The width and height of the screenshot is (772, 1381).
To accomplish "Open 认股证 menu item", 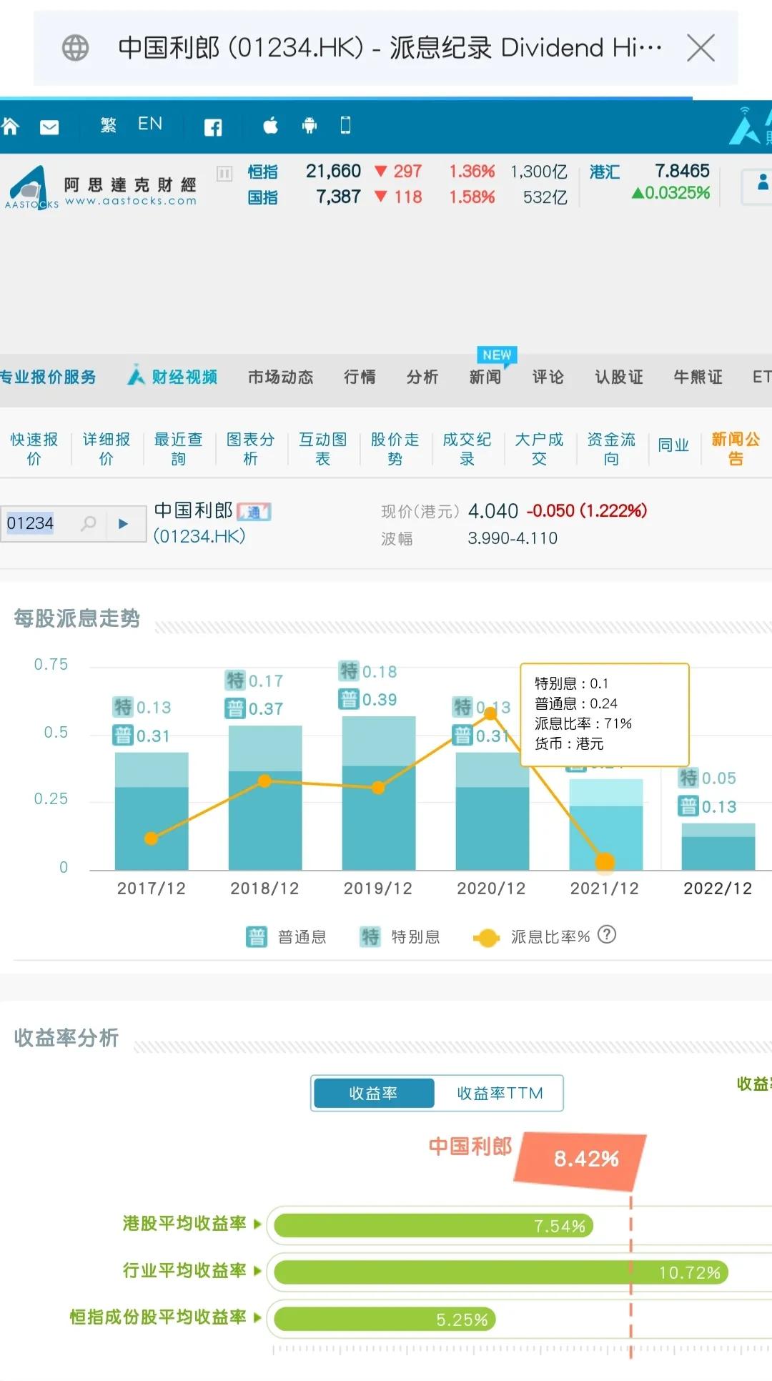I will click(620, 377).
